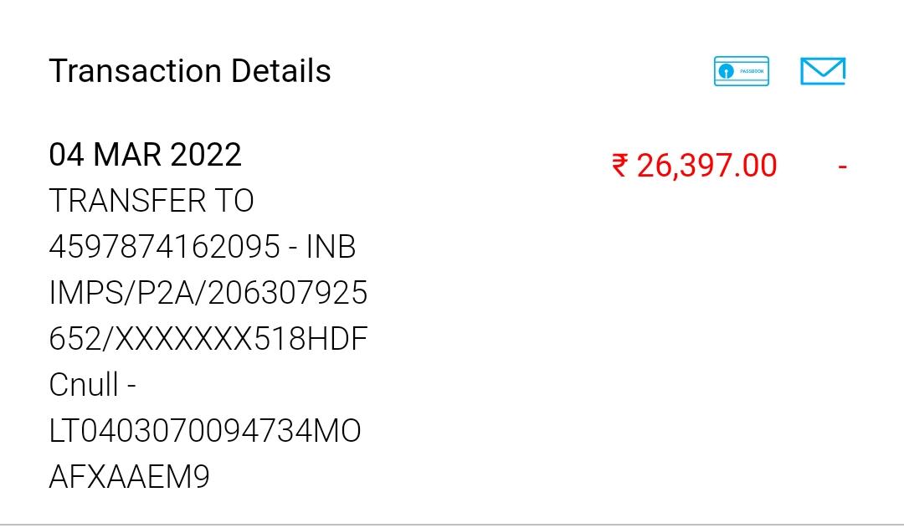904x528 pixels.
Task: Click the Cnull text line
Action: (x=92, y=385)
